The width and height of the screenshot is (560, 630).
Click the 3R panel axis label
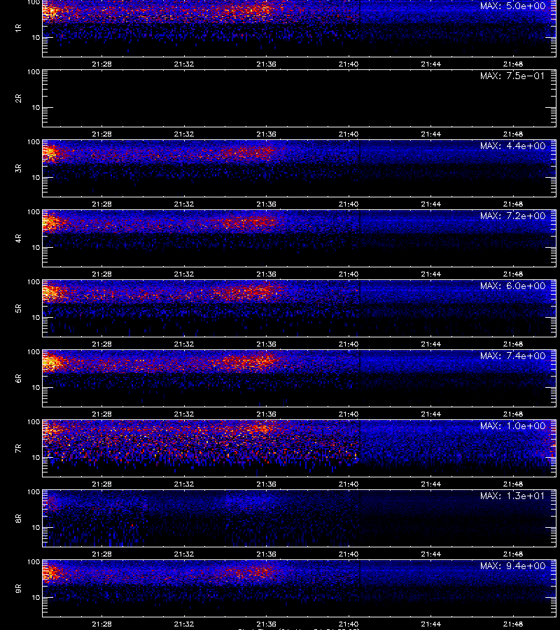click(x=18, y=168)
